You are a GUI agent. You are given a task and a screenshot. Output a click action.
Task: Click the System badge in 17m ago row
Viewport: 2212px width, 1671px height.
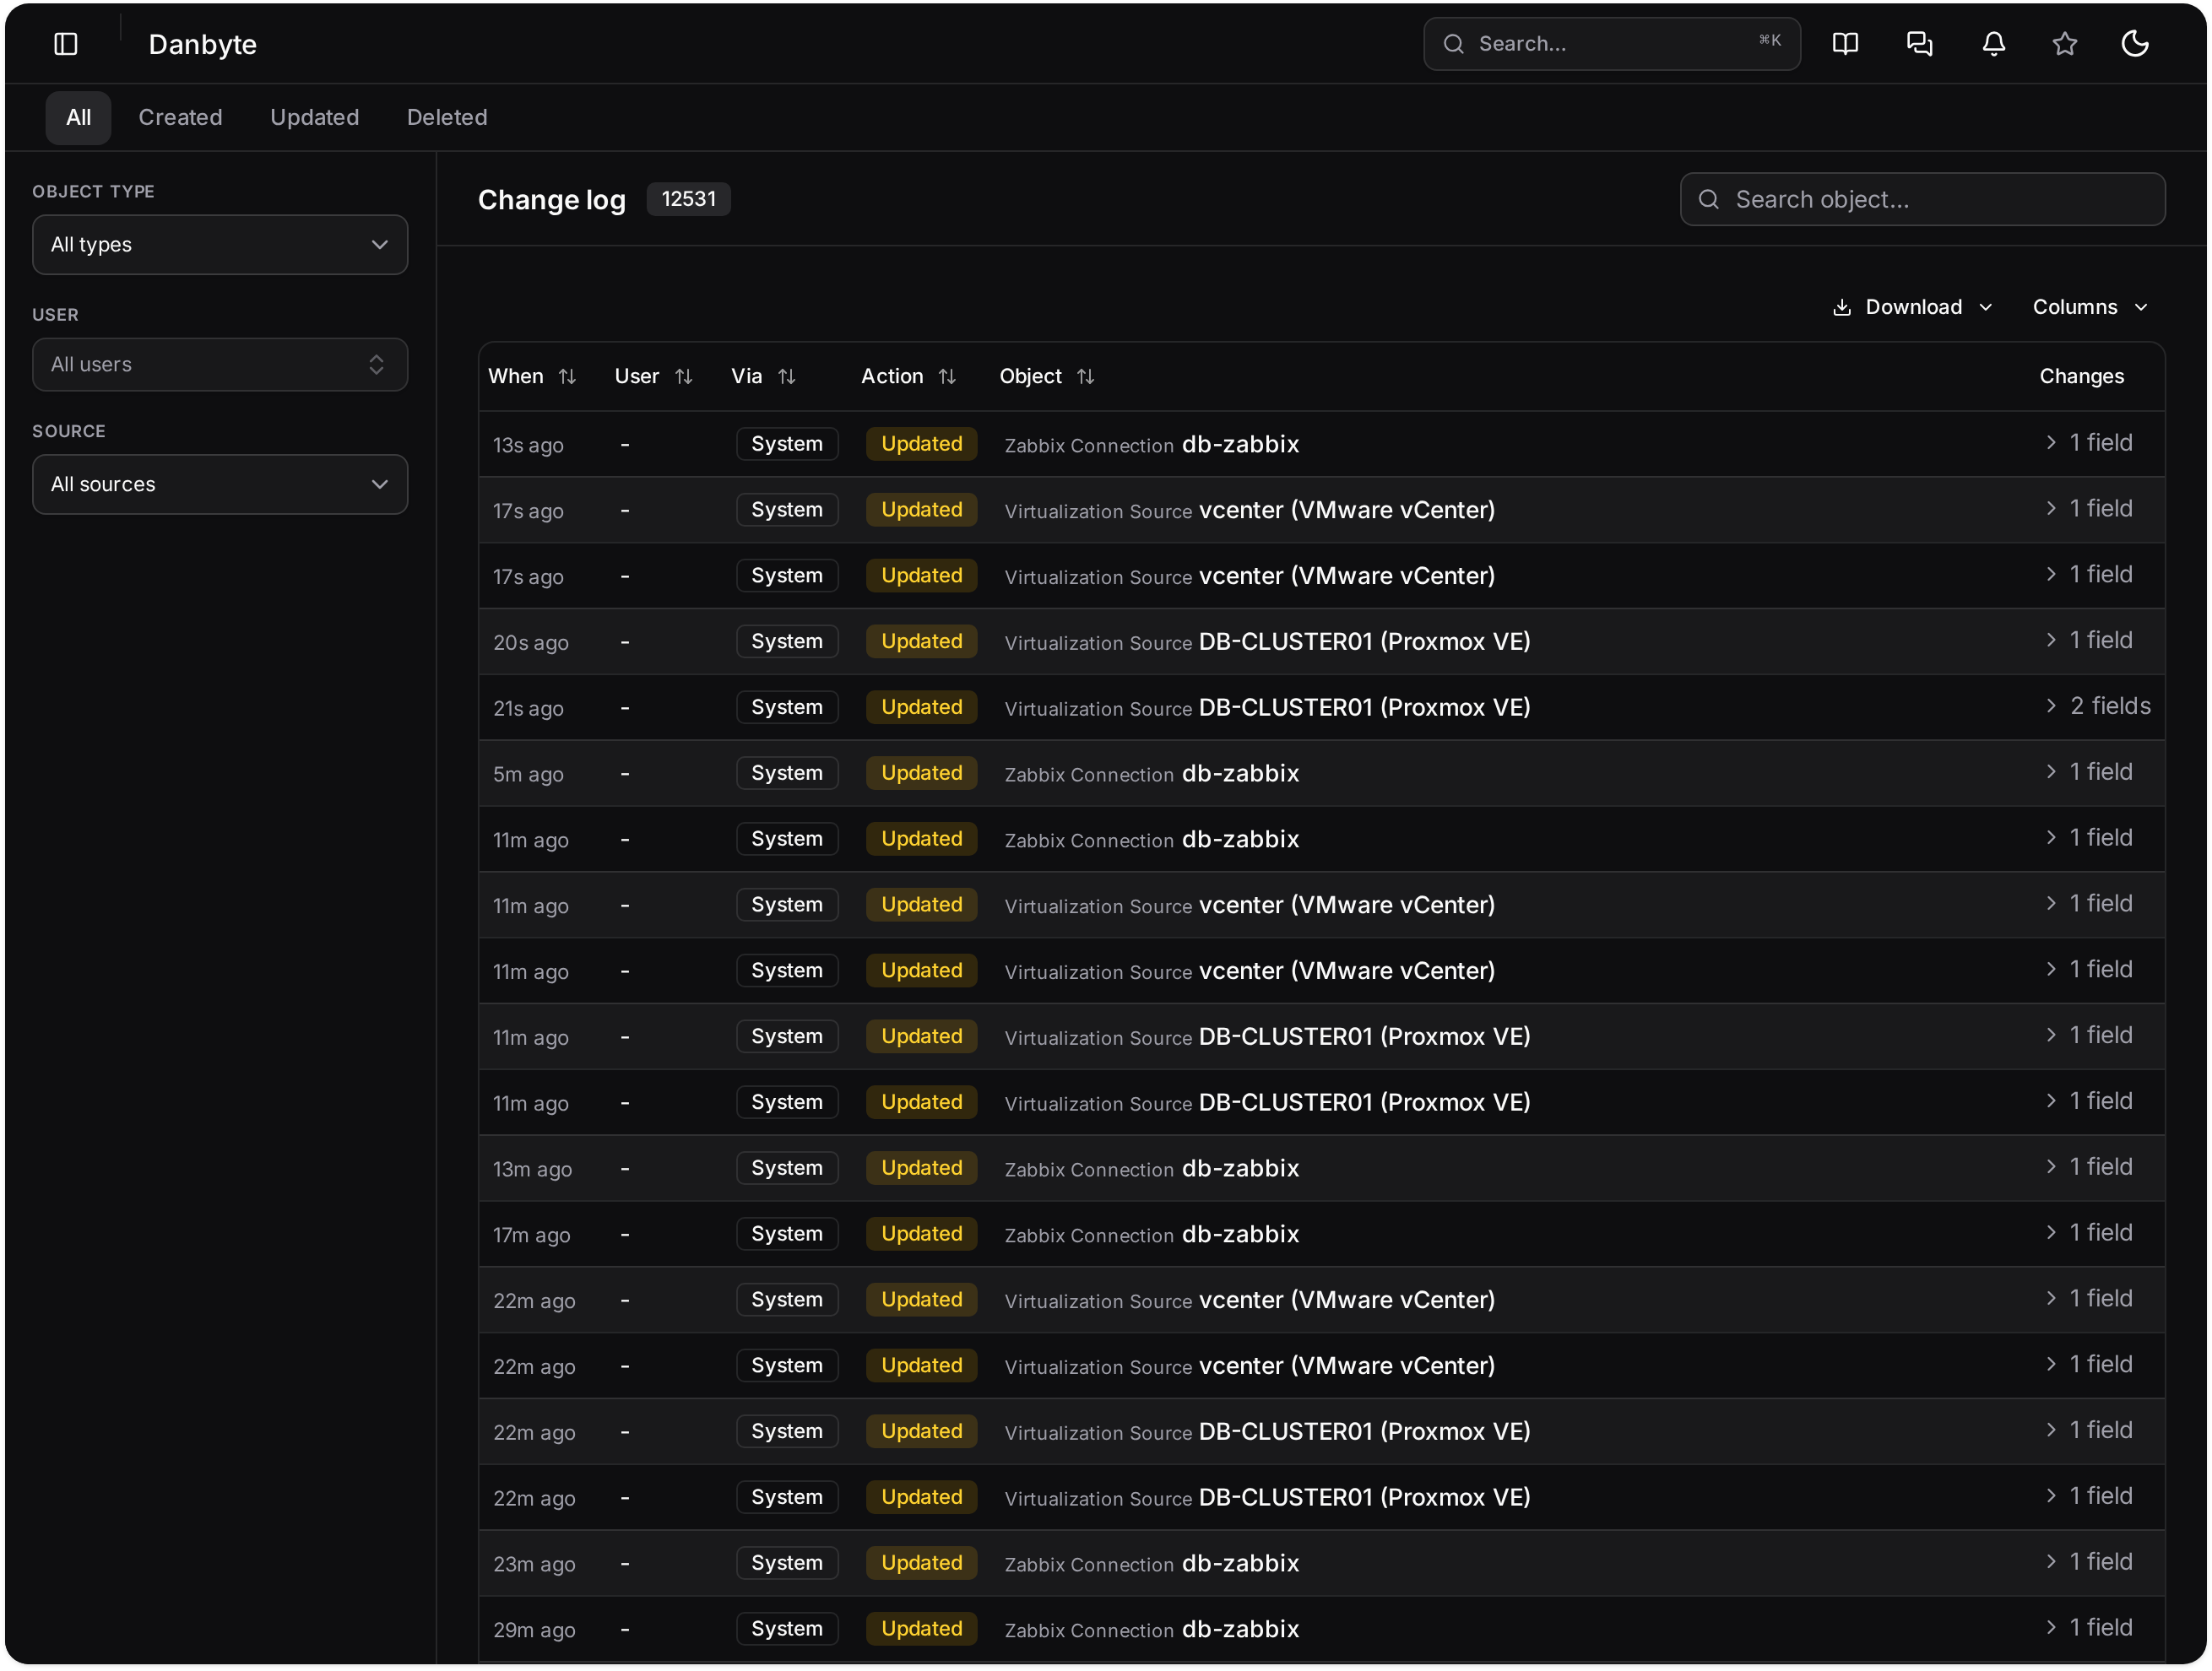pos(787,1233)
